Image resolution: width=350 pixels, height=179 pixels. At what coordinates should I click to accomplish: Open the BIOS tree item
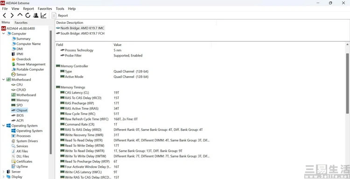17,115
